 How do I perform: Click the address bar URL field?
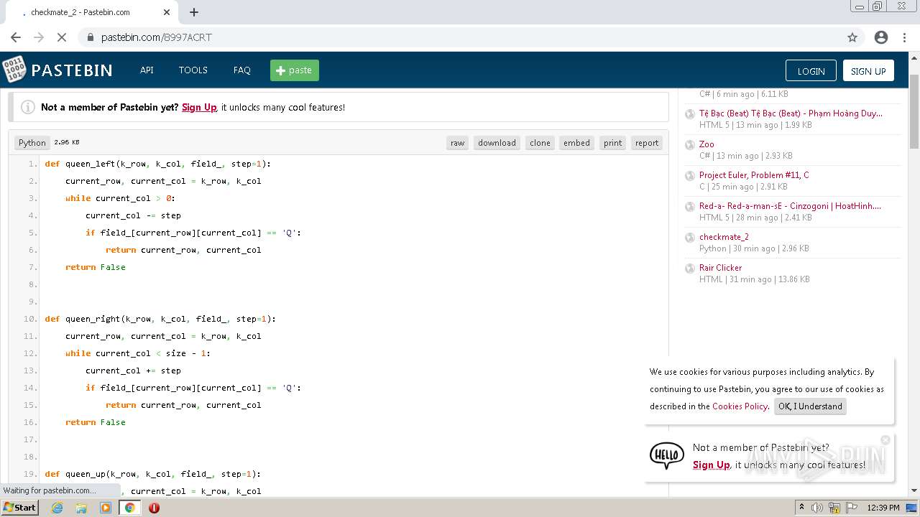coord(460,37)
